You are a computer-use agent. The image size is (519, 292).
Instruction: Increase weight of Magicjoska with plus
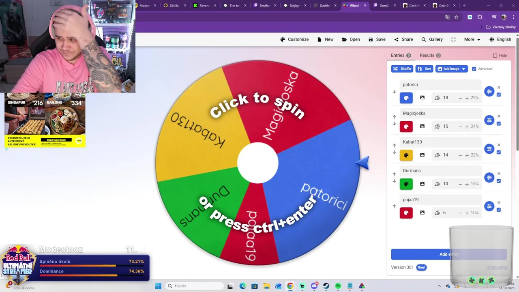pos(467,127)
